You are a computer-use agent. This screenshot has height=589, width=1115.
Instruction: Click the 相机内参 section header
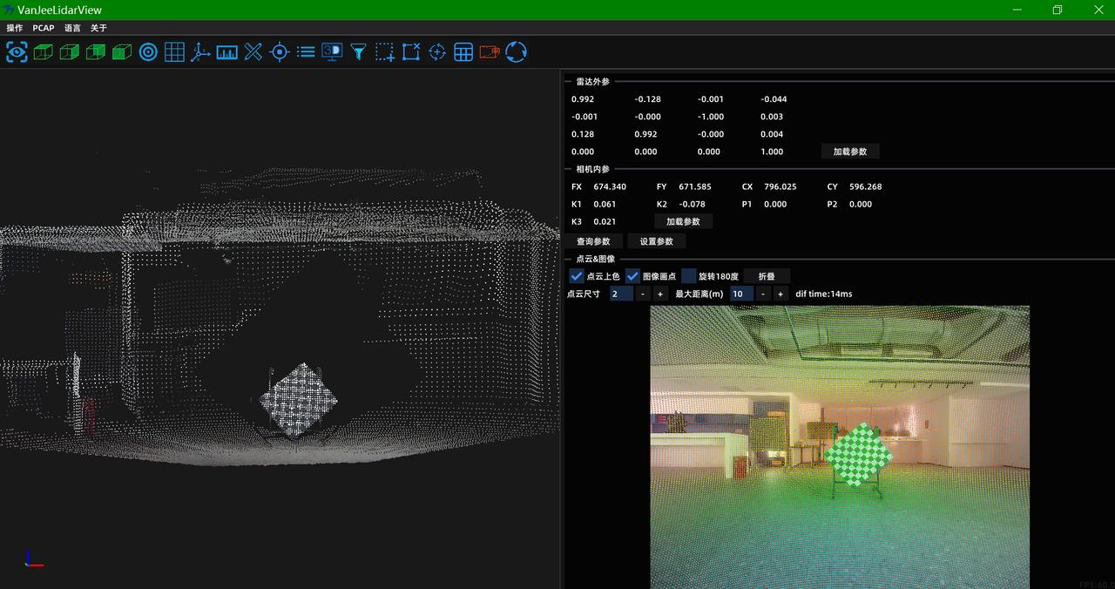pos(592,169)
